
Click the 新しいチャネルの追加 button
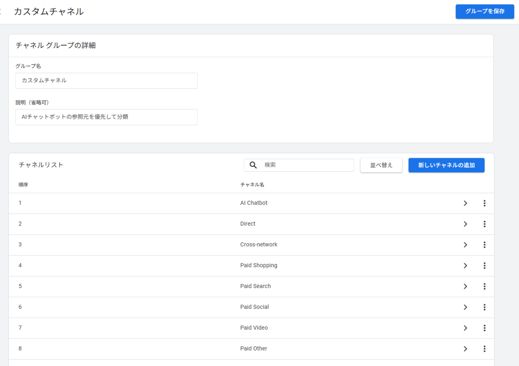click(446, 165)
